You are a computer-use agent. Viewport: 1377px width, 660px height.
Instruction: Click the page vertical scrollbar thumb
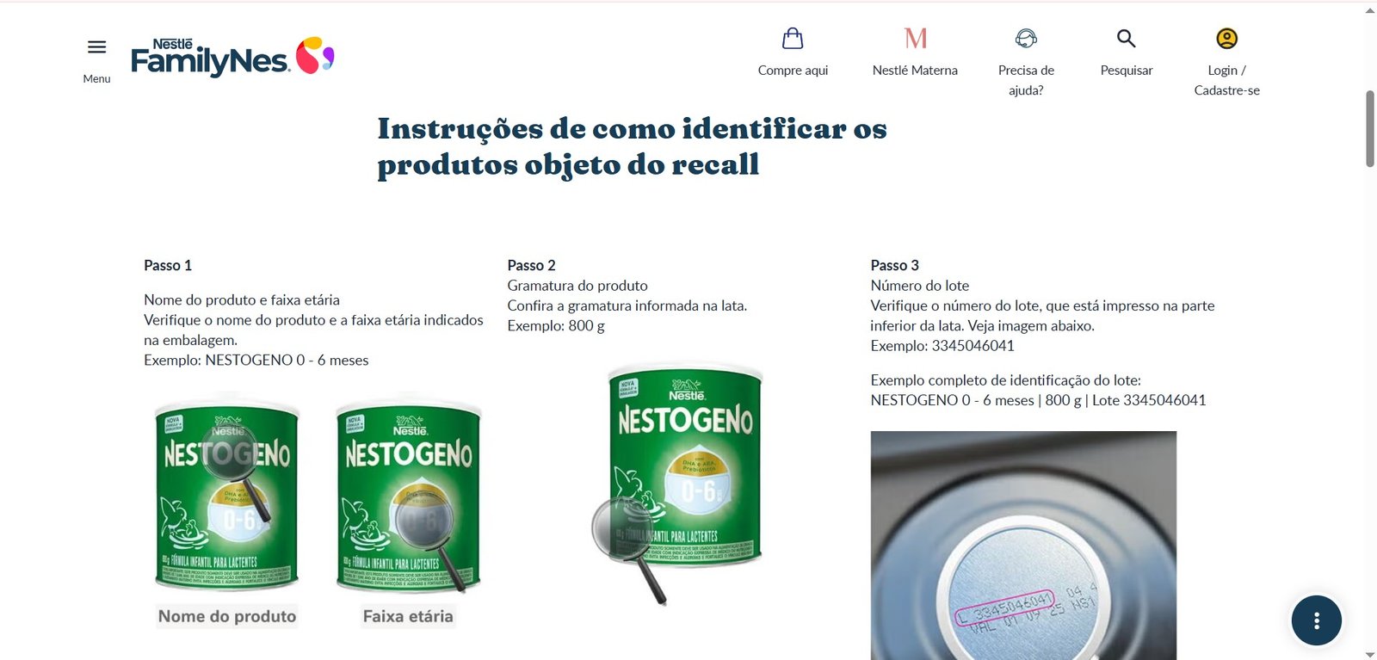pyautogui.click(x=1370, y=128)
